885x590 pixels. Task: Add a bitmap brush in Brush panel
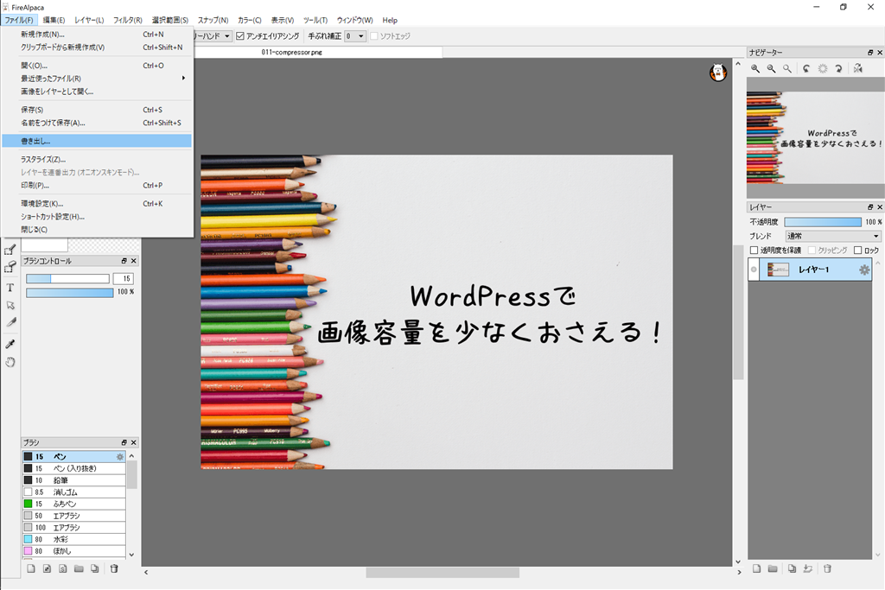(47, 568)
